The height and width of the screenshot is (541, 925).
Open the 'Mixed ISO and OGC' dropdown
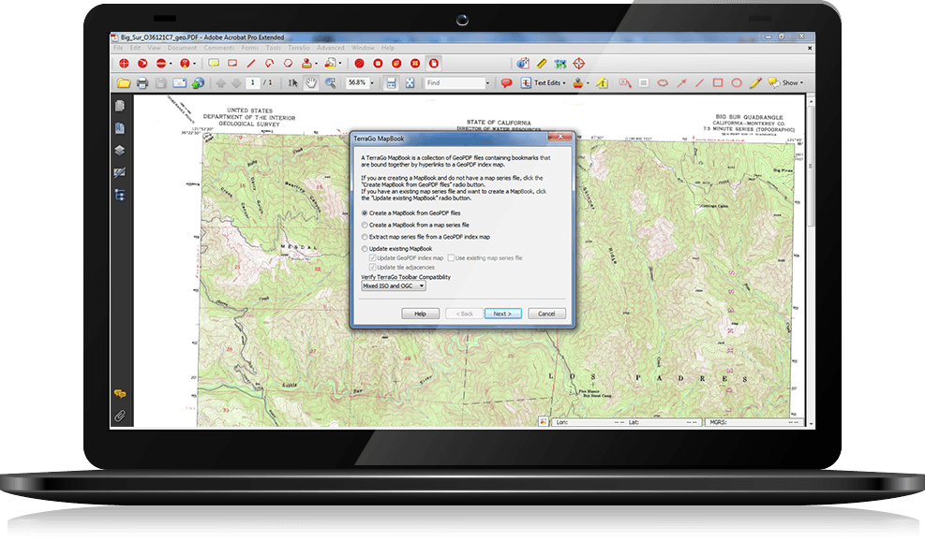pyautogui.click(x=394, y=286)
